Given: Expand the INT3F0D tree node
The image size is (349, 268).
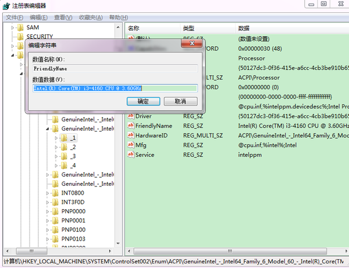Looking at the screenshot, I should [48, 202].
